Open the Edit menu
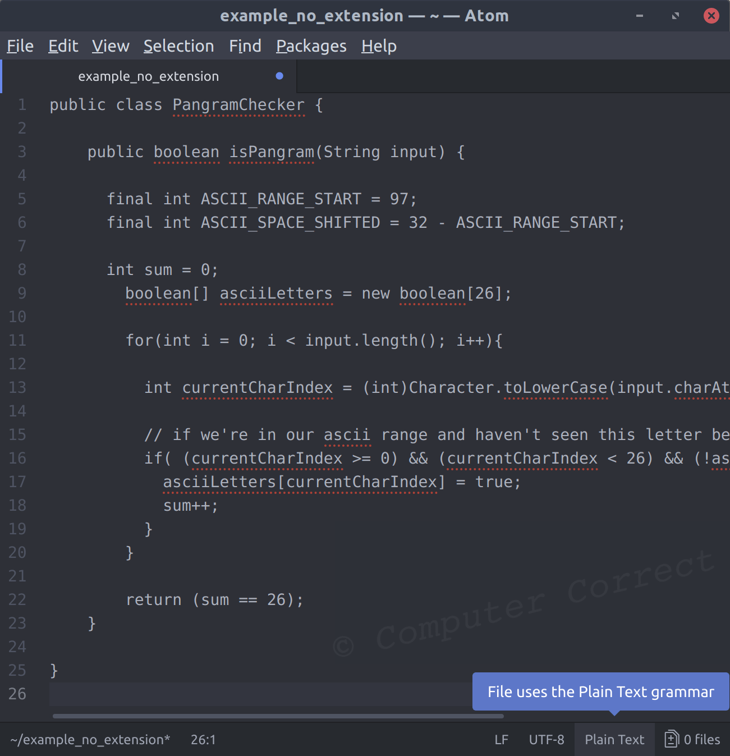 (x=63, y=46)
